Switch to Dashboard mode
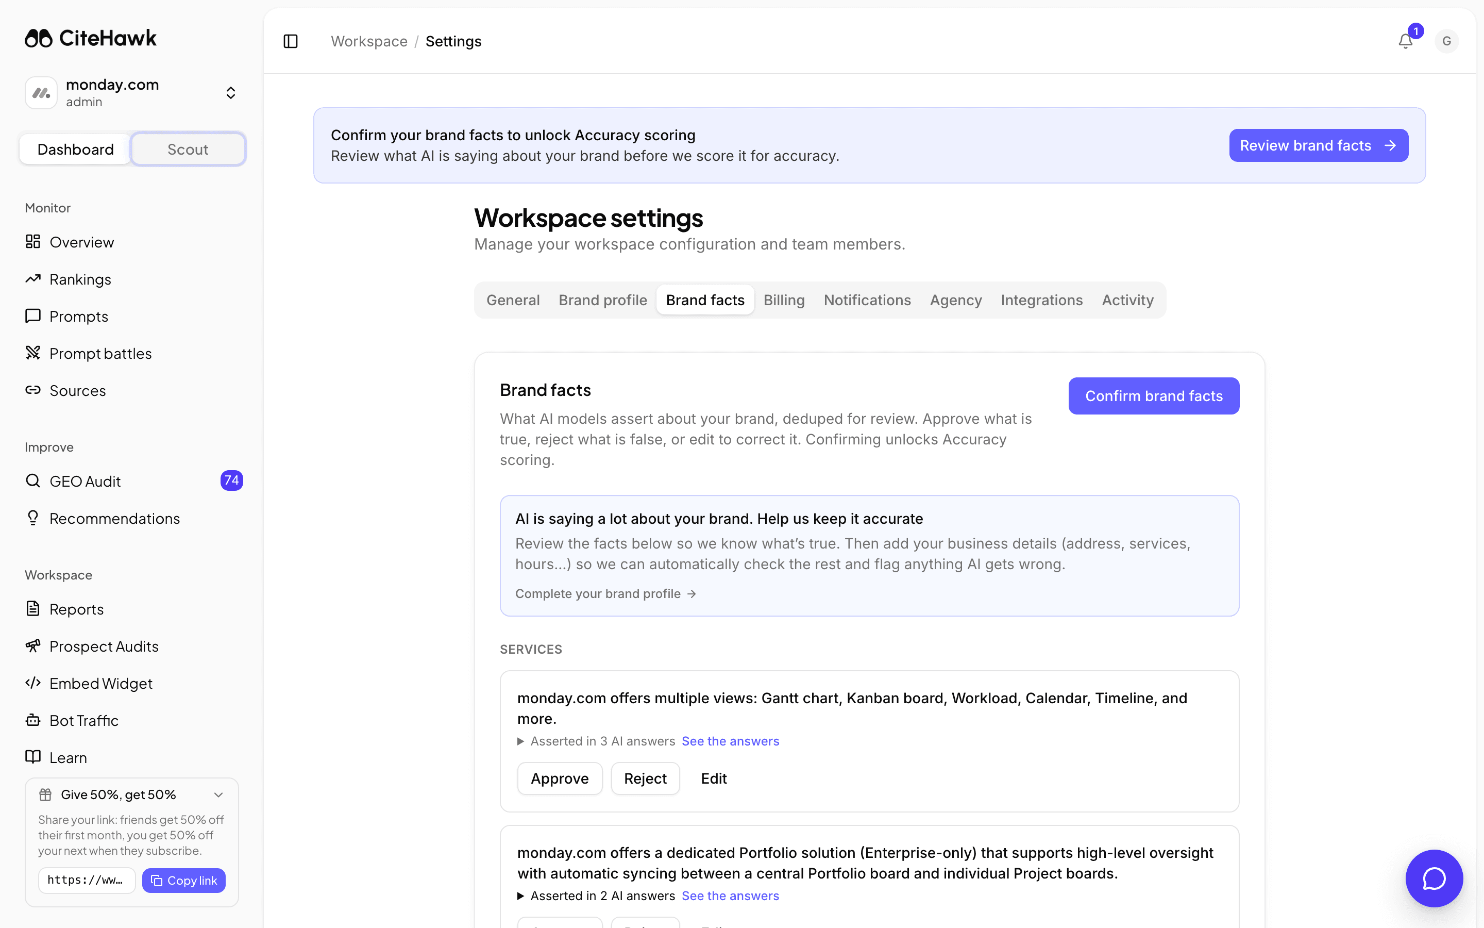 tap(75, 149)
